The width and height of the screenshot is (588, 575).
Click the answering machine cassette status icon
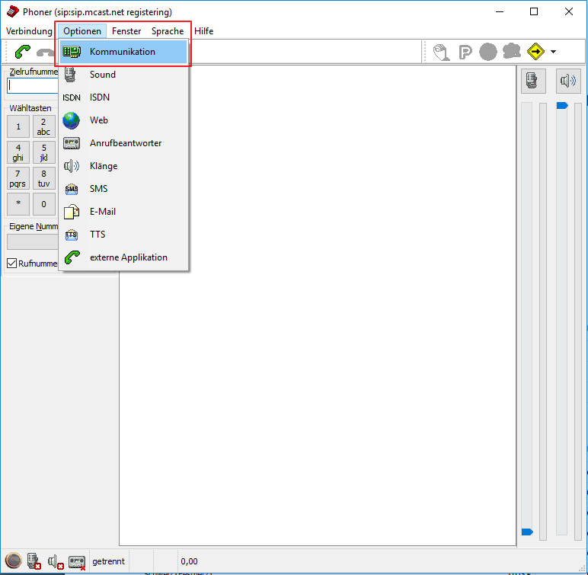coord(77,562)
